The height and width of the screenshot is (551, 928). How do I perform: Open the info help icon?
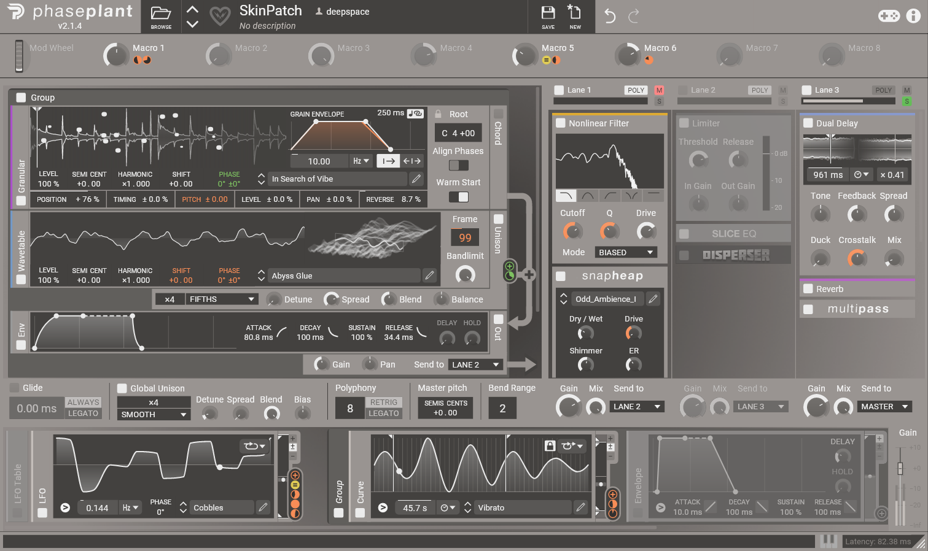(x=914, y=15)
